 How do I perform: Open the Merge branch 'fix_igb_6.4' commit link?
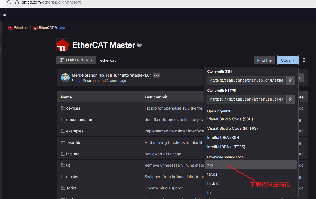coord(111,75)
